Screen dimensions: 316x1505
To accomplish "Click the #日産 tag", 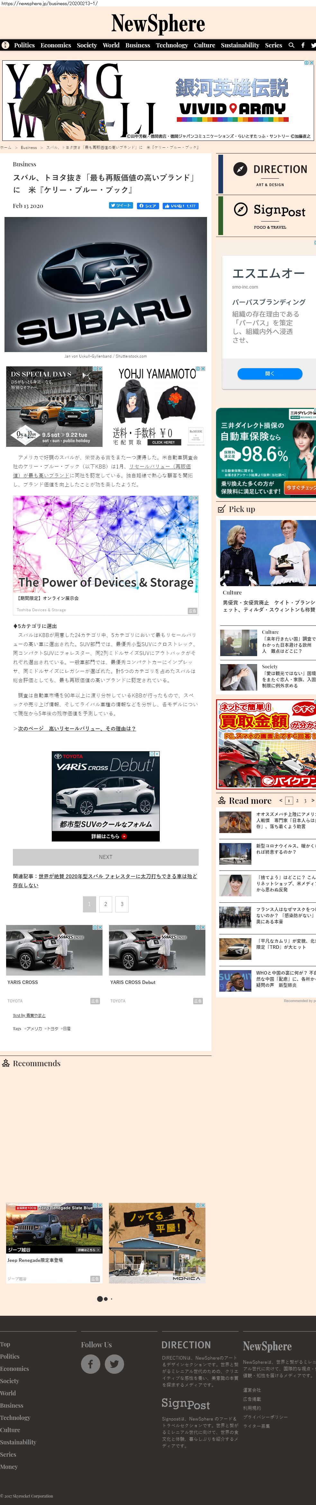I will 66,1028.
